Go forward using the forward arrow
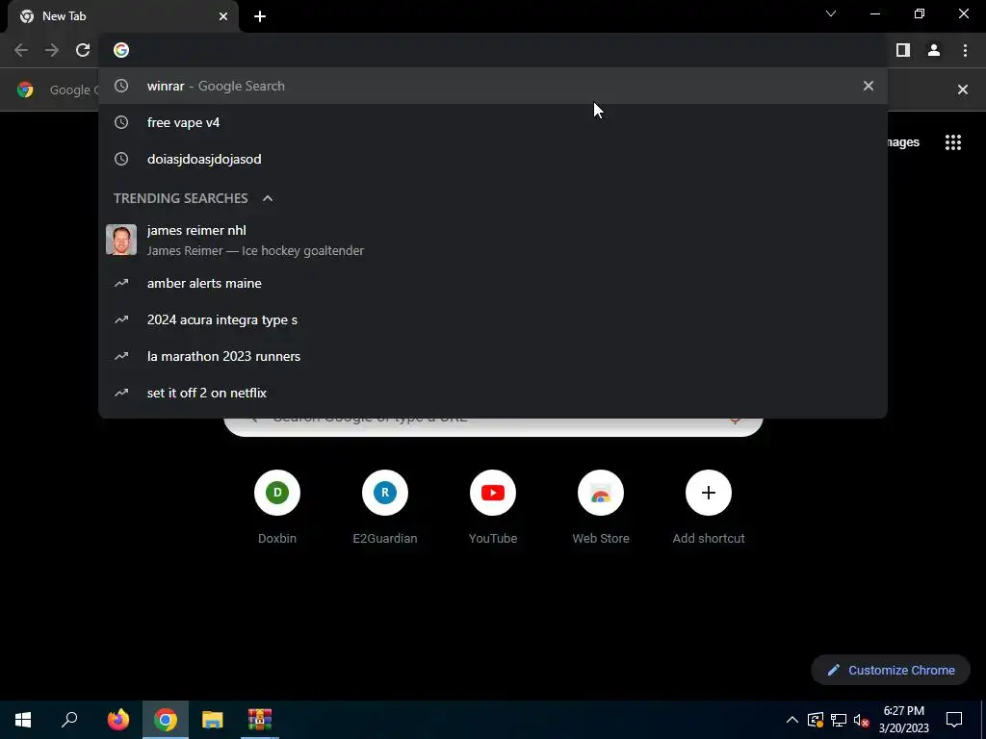Screen dimensions: 986x739 pyautogui.click(x=52, y=50)
